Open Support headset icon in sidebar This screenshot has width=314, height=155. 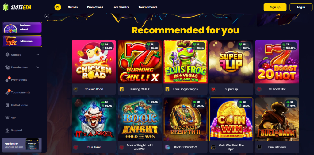[x=7, y=130]
